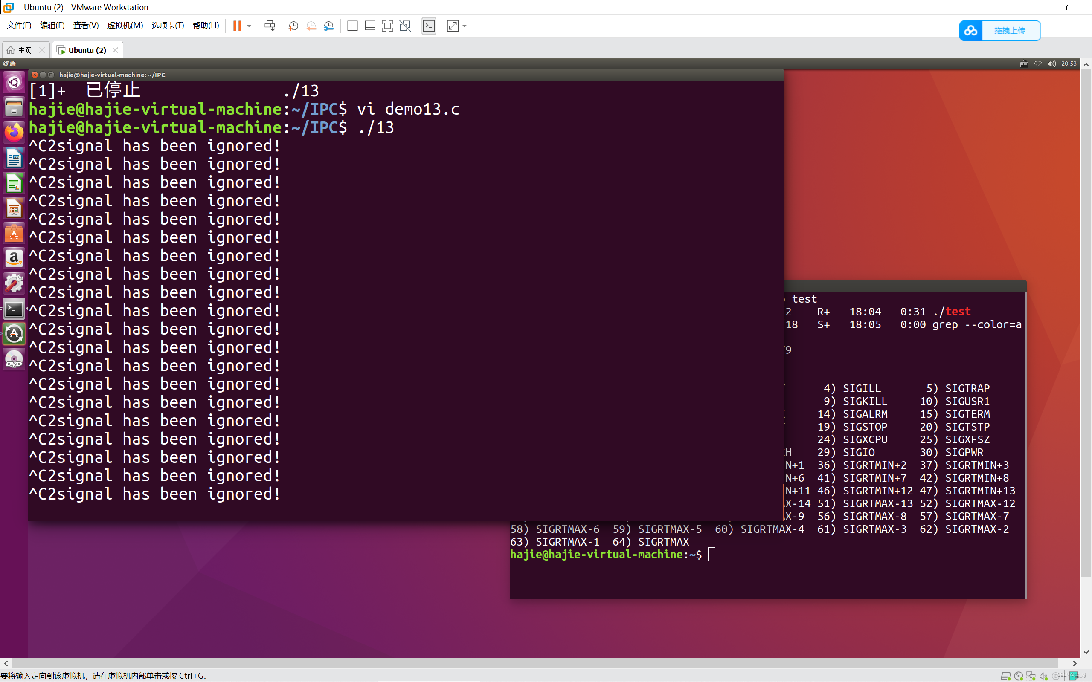
Task: Close the ~/IPC terminal window
Action: tap(35, 75)
